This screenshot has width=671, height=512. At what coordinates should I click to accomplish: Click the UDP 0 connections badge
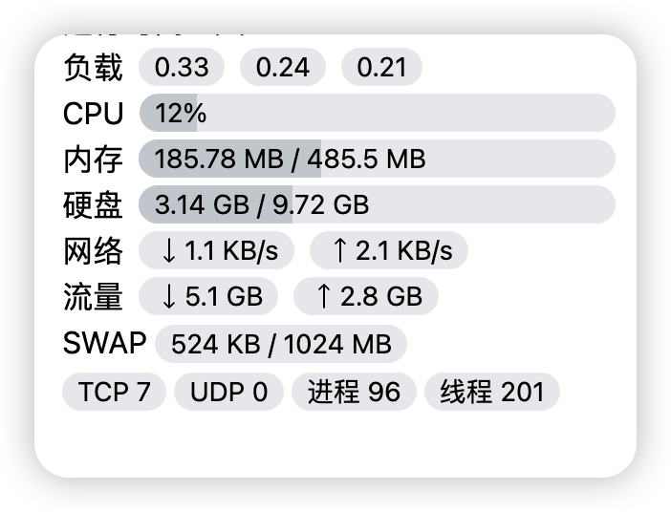point(229,392)
